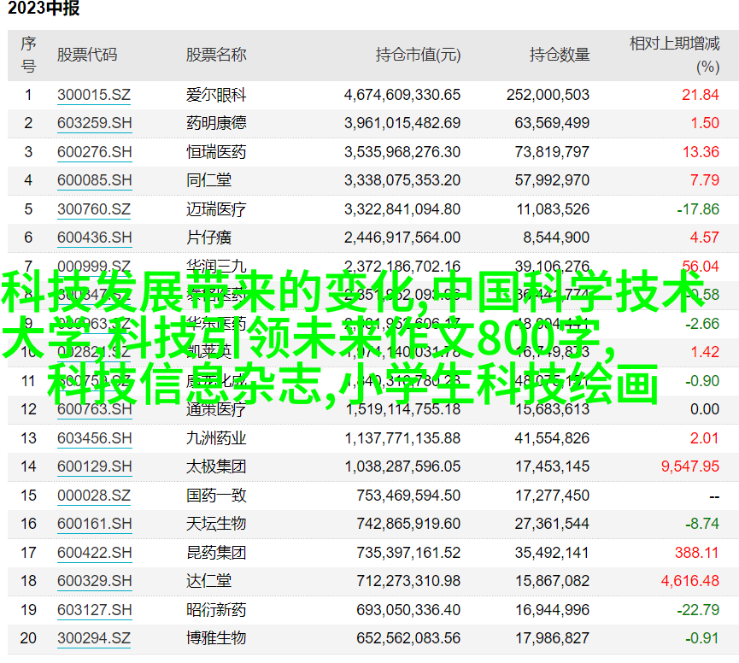The width and height of the screenshot is (739, 663).
Task: Open the 603259.SH stock code link
Action: click(94, 124)
